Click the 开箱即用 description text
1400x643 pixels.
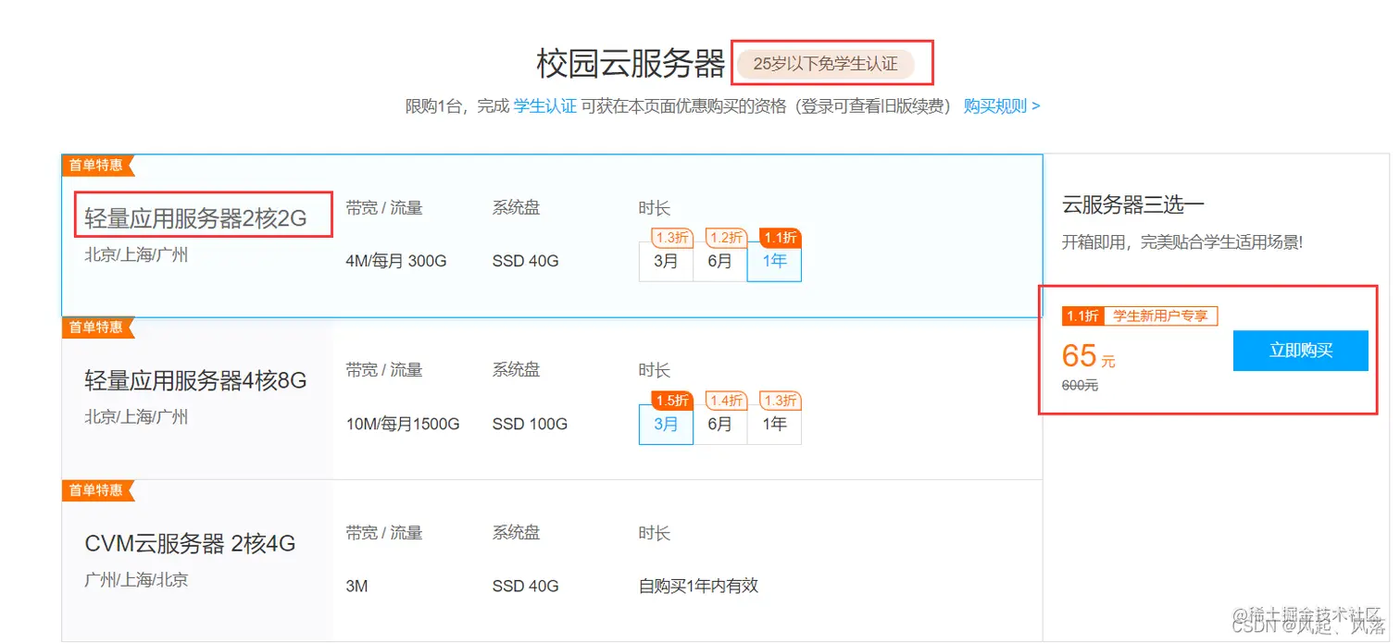click(x=1182, y=242)
